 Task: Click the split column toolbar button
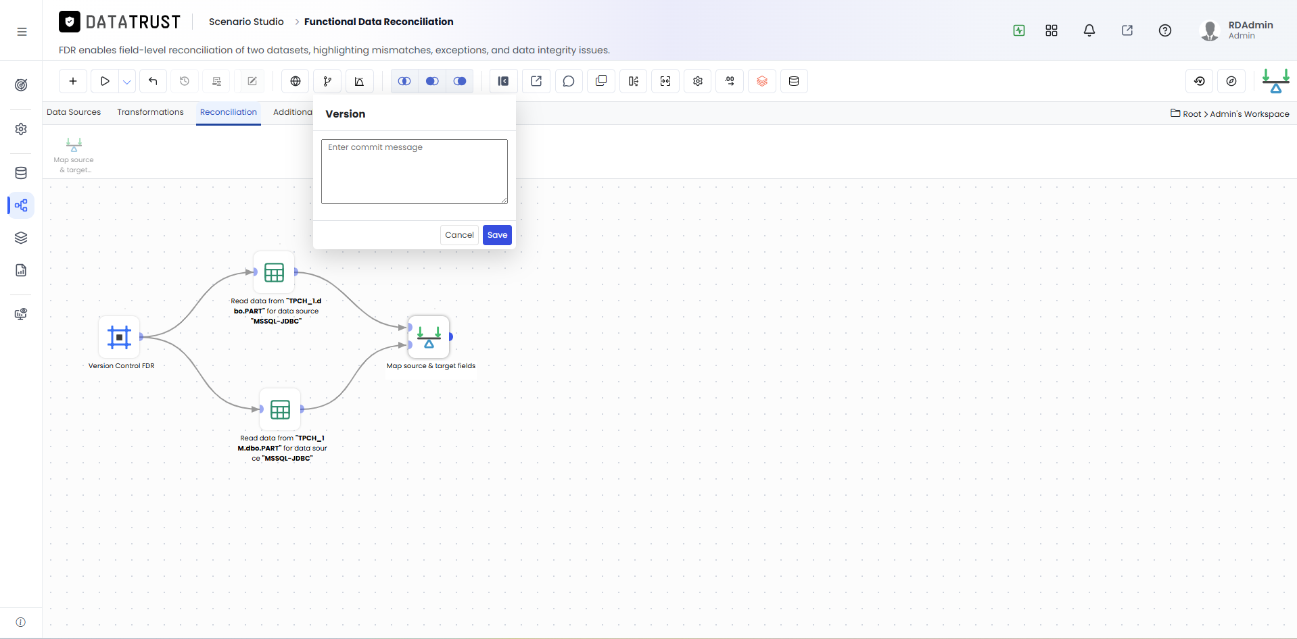[633, 81]
